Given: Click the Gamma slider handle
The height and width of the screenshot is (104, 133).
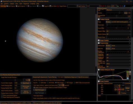Looking at the screenshot, I should pos(120,13).
